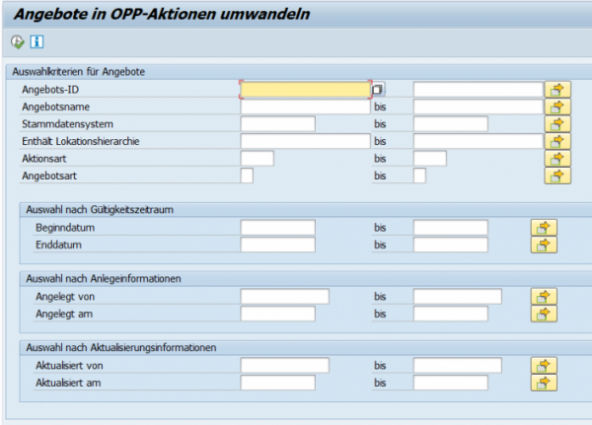This screenshot has height=425, width=592.
Task: Open the value help beside Angebots-ID field
Action: [378, 90]
